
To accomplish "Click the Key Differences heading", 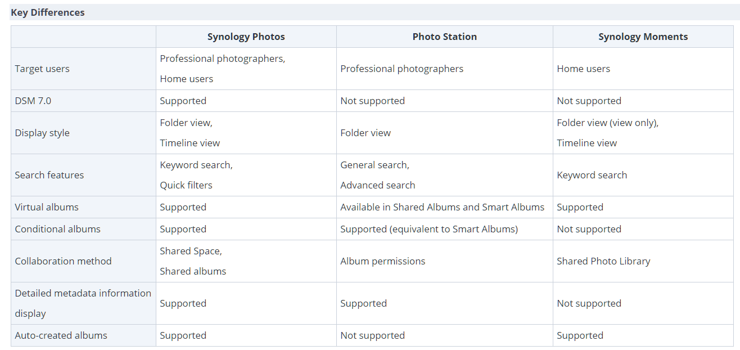I will (48, 12).
